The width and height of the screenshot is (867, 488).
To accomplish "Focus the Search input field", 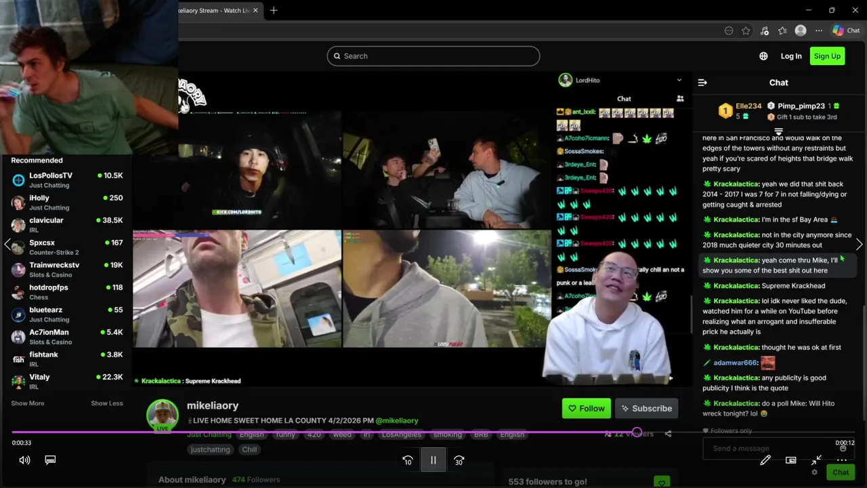I will 433,56.
